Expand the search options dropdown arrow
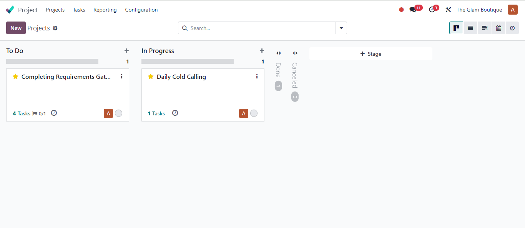This screenshot has width=525, height=228. [x=341, y=28]
